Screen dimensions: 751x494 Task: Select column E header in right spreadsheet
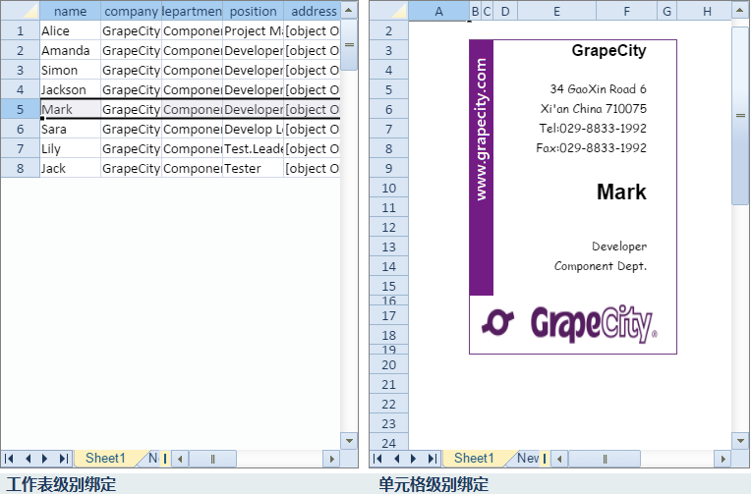(556, 11)
